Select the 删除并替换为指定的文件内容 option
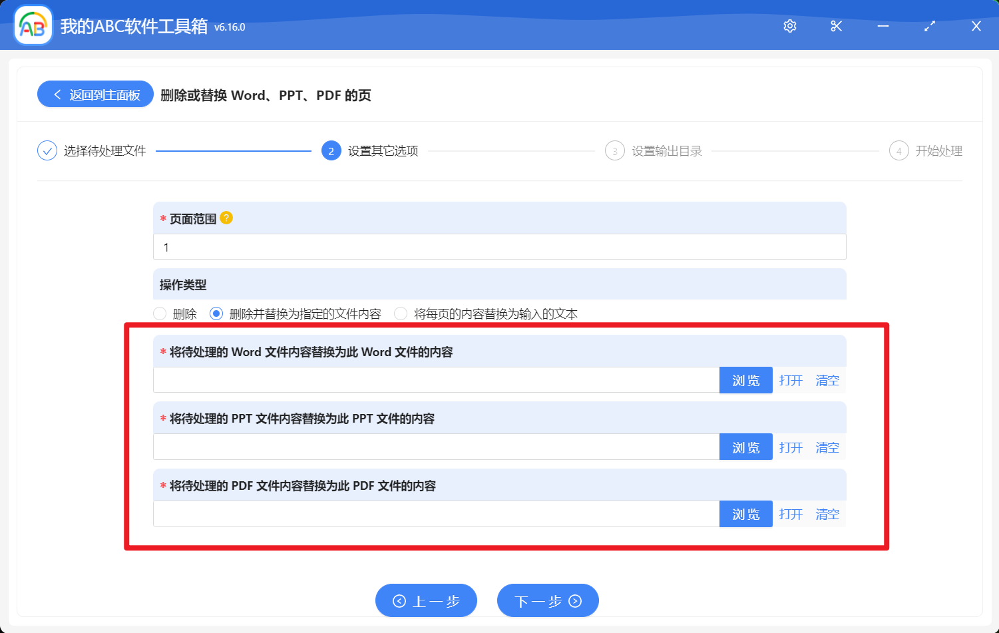The image size is (999, 633). pyautogui.click(x=216, y=313)
